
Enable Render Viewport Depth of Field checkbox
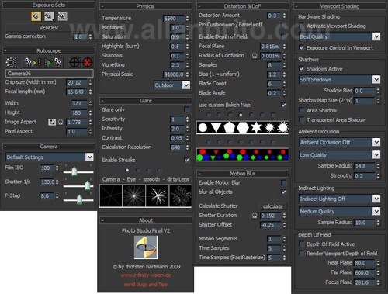[301, 254]
